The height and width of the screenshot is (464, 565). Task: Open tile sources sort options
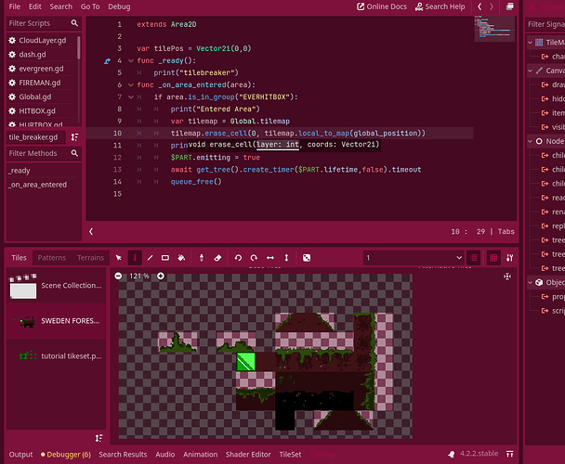pyautogui.click(x=99, y=438)
